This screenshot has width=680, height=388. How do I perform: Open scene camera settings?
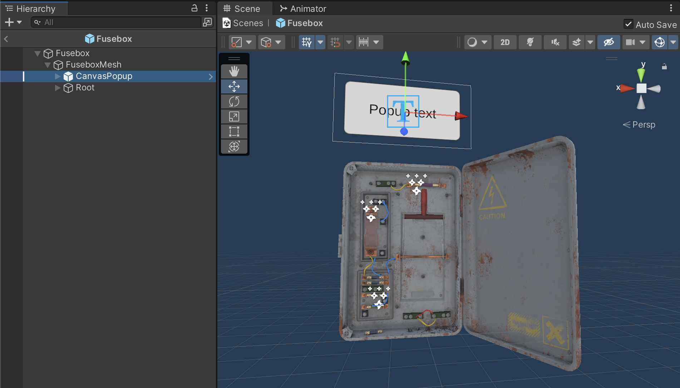(631, 42)
